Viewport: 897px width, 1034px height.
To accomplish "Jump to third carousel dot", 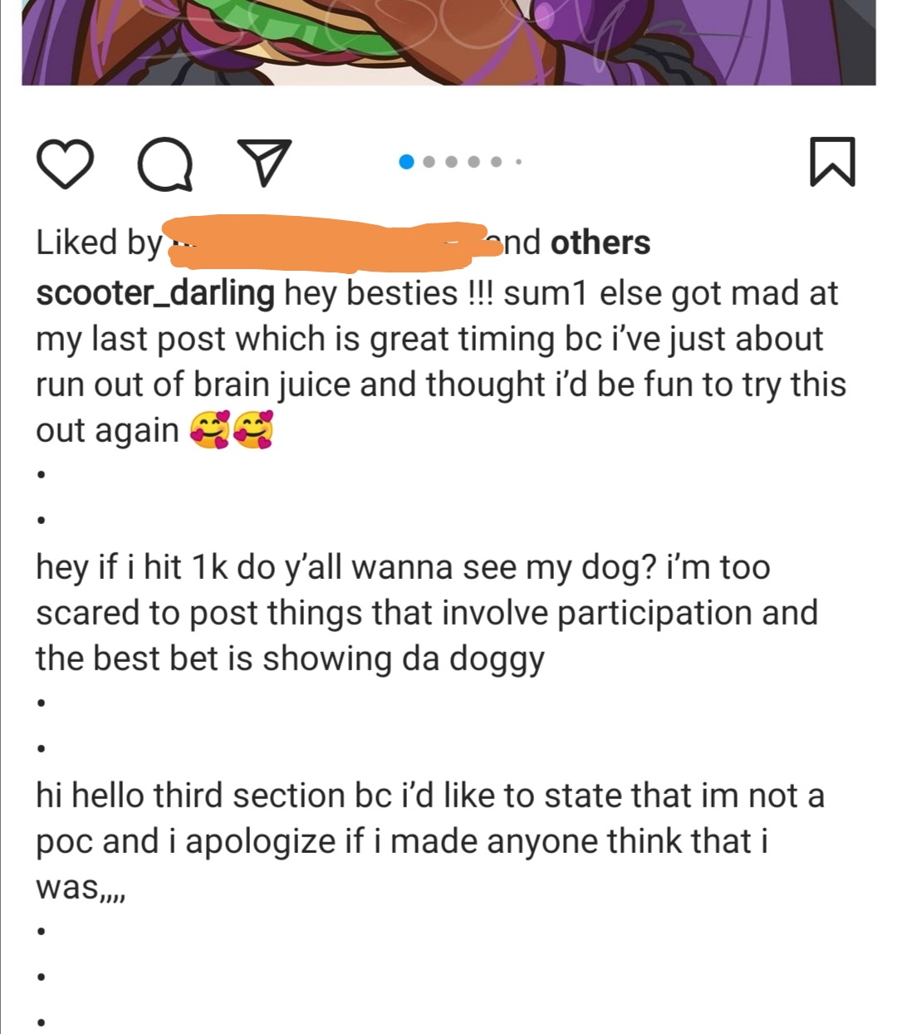I will click(452, 162).
